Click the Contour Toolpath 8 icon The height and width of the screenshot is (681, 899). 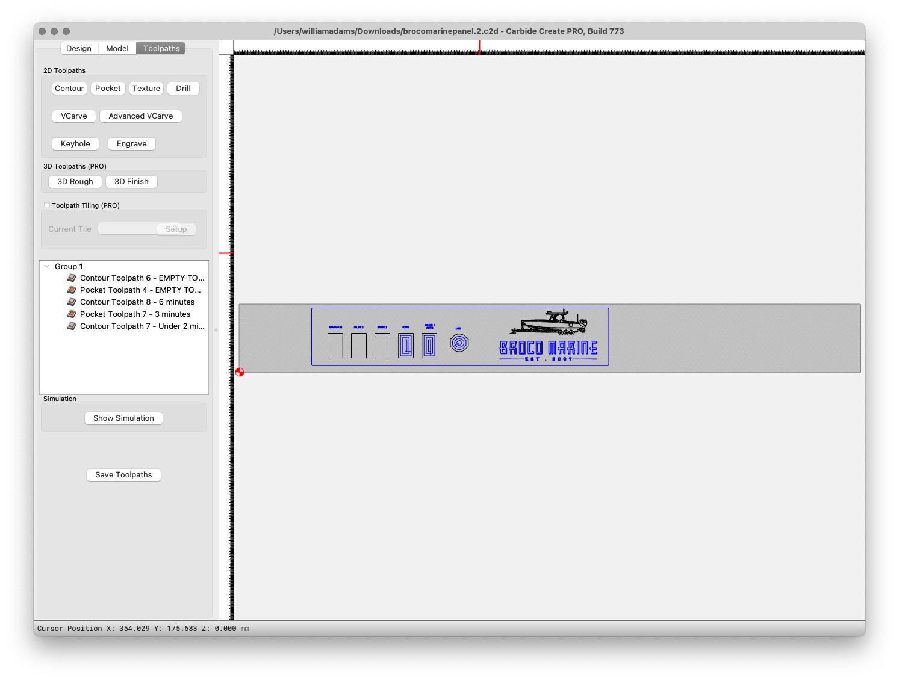pos(72,302)
